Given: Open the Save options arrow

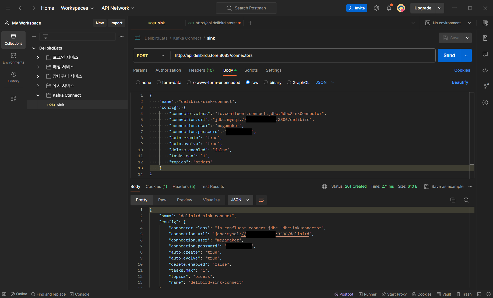Looking at the screenshot, I should click(468, 38).
